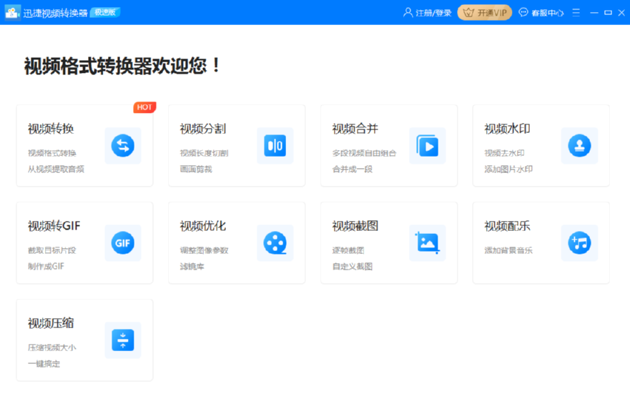630x409 pixels.
Task: Click the 画面剪裁 description text
Action: click(196, 169)
